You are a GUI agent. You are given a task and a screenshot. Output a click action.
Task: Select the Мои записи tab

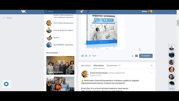point(99,65)
